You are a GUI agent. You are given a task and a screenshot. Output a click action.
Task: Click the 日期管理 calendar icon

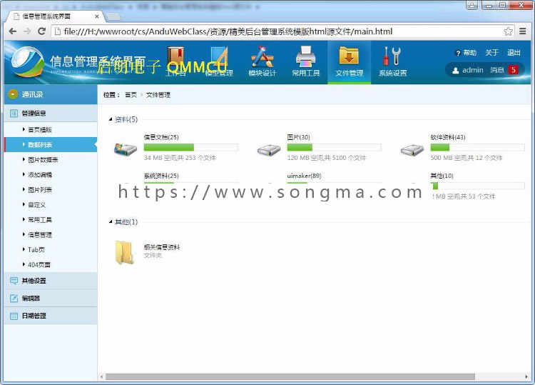pyautogui.click(x=14, y=316)
